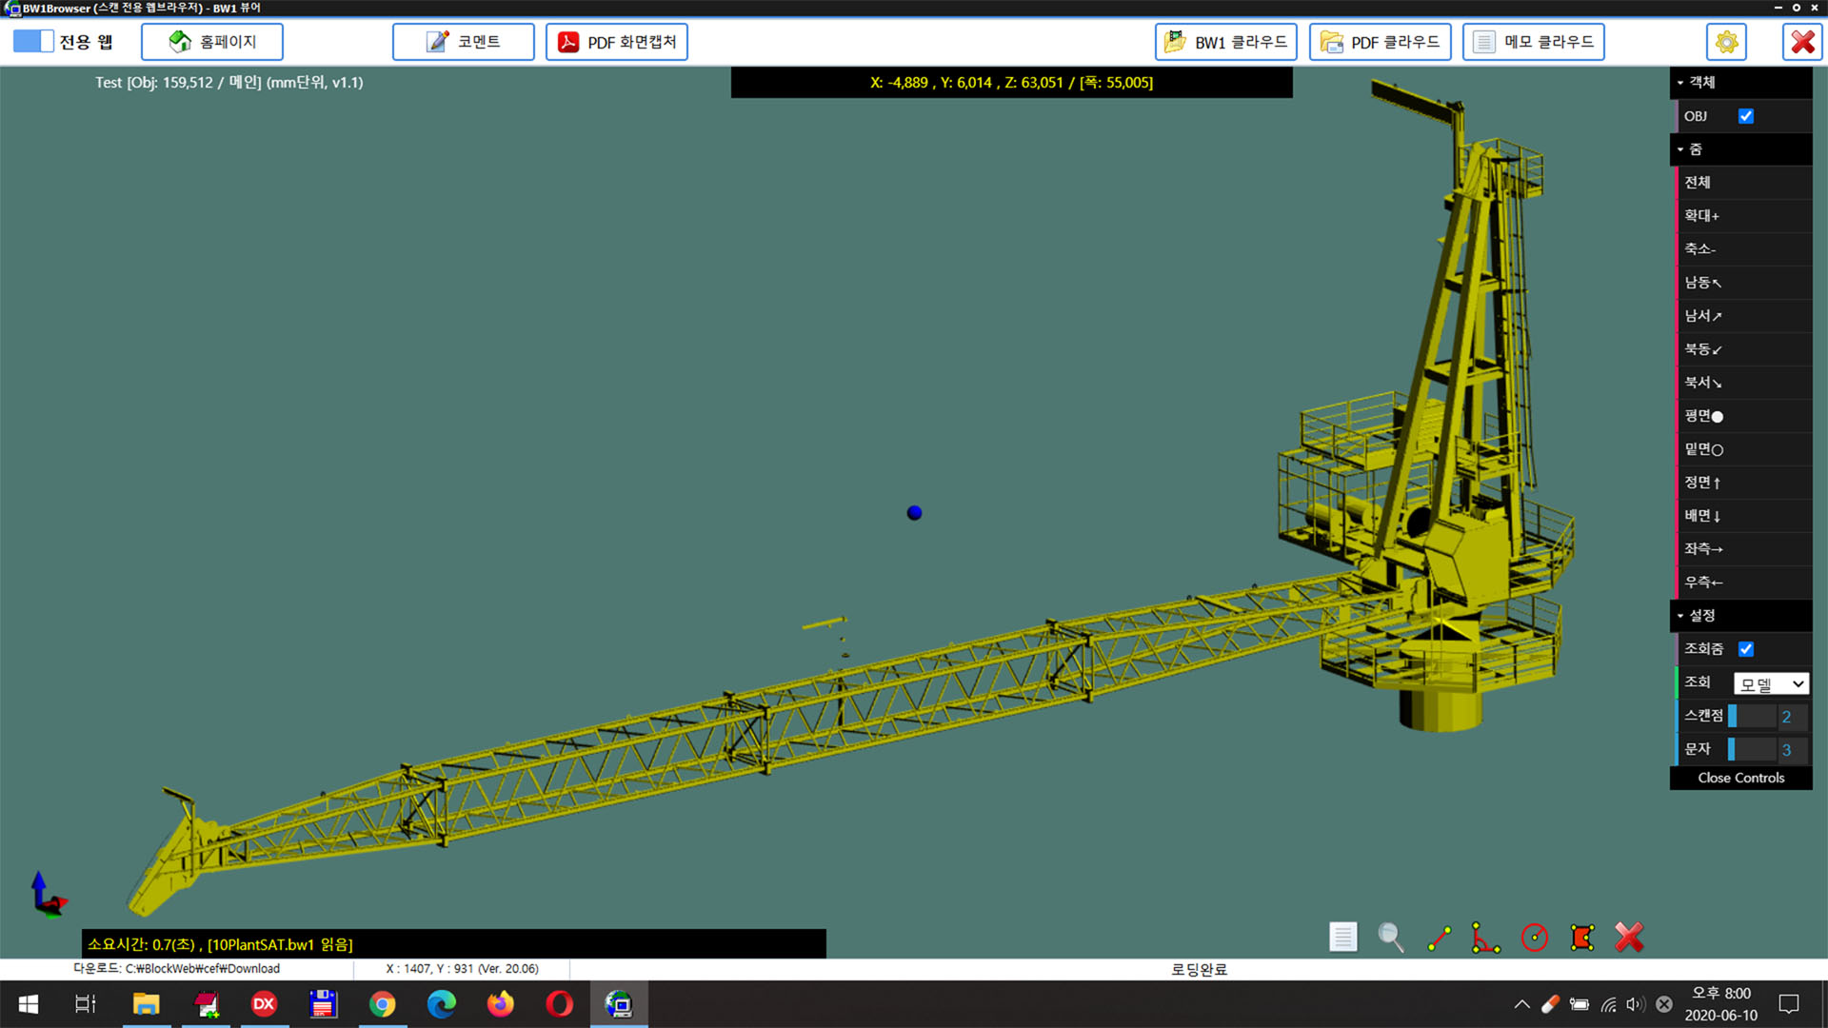
Task: Adjust the 스캔점 slider
Action: (1752, 717)
